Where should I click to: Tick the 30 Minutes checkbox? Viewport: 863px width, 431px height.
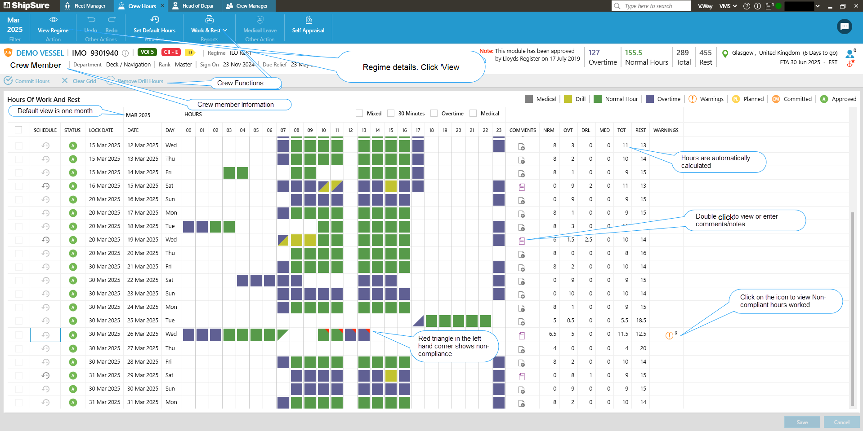(x=391, y=114)
